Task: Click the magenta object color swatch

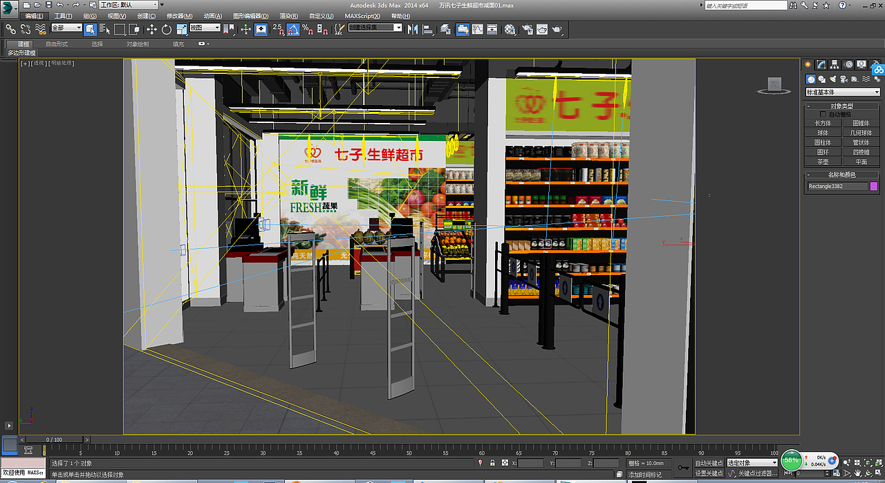Action: [x=874, y=186]
